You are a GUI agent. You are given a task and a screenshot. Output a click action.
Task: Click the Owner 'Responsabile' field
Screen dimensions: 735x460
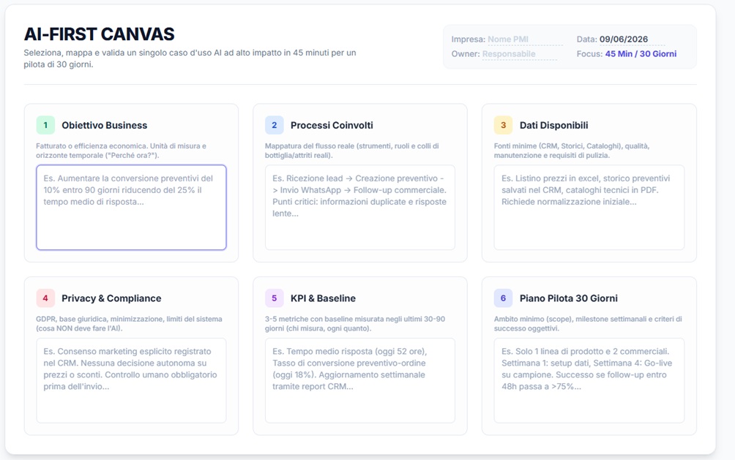[x=519, y=54]
